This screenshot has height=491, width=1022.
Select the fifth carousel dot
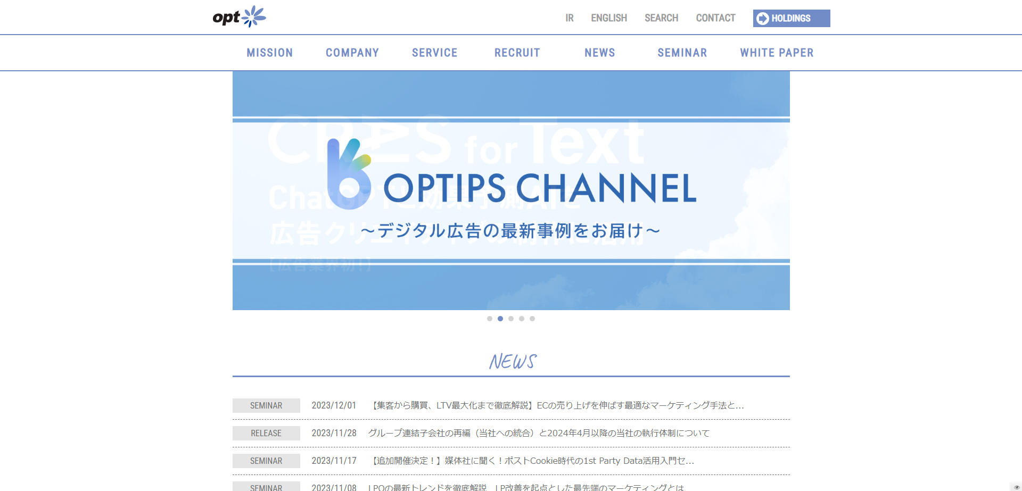click(x=532, y=319)
